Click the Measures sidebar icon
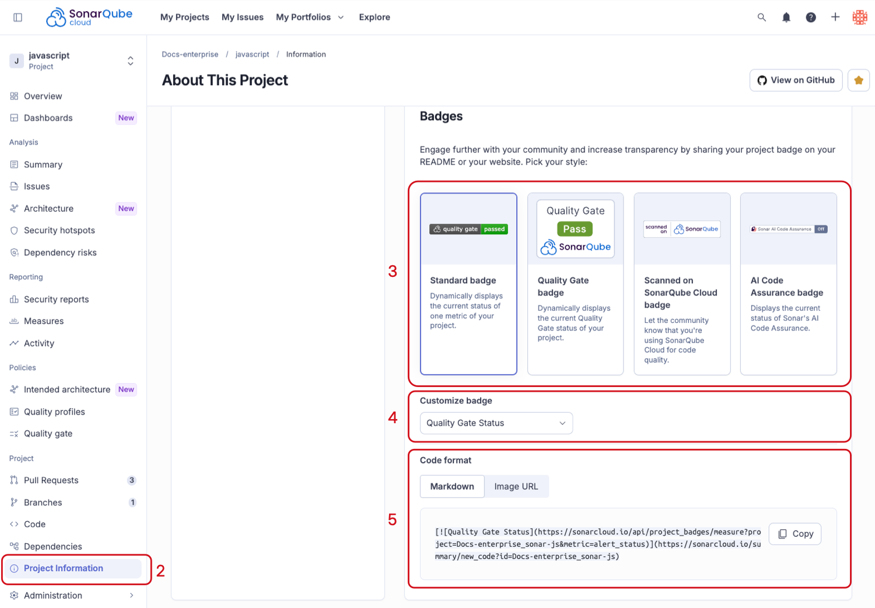 pyautogui.click(x=14, y=321)
